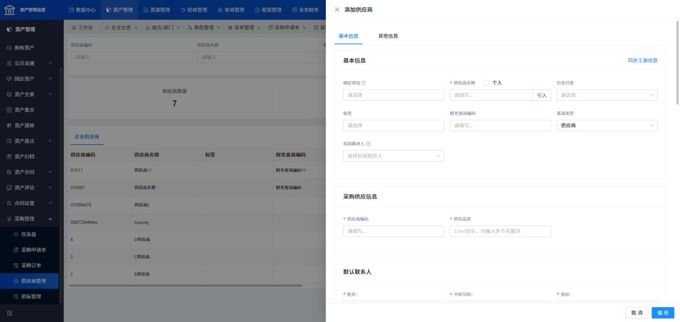Click 财务客商编码 input in form
Screen dimensions: 680x322
500,125
